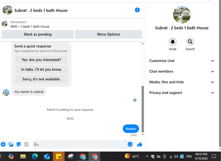This screenshot has width=221, height=161.
Task: Expand the Privacy and support section
Action: (182, 93)
